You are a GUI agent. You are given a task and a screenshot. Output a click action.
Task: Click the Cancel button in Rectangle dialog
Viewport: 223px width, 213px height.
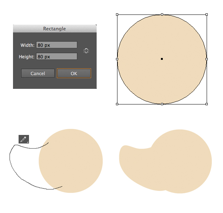(38, 73)
